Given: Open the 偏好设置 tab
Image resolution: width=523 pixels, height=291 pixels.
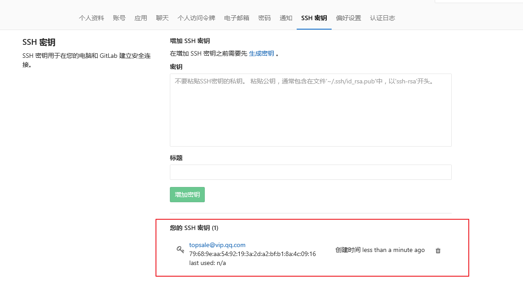Looking at the screenshot, I should (348, 18).
